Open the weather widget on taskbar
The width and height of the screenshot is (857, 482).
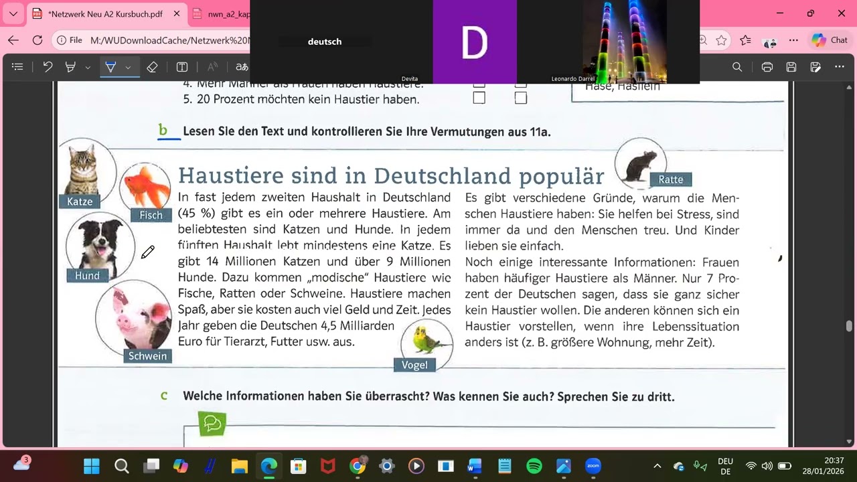21,465
